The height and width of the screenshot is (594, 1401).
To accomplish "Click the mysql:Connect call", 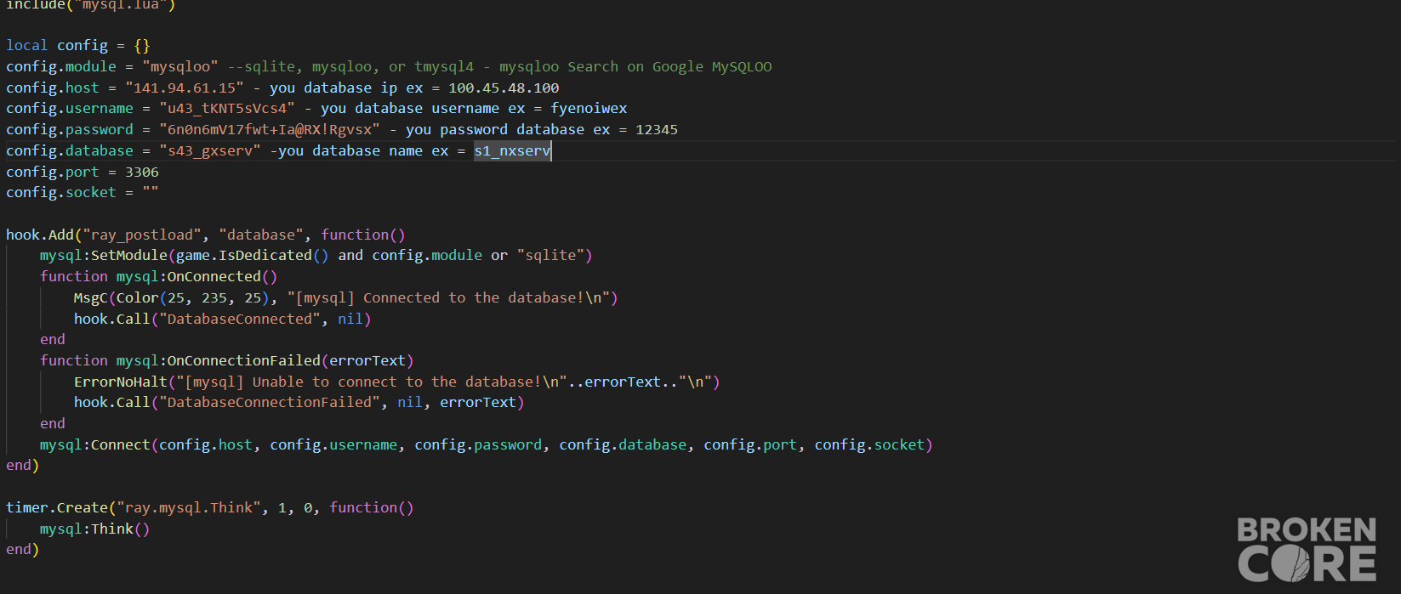I will click(x=95, y=444).
